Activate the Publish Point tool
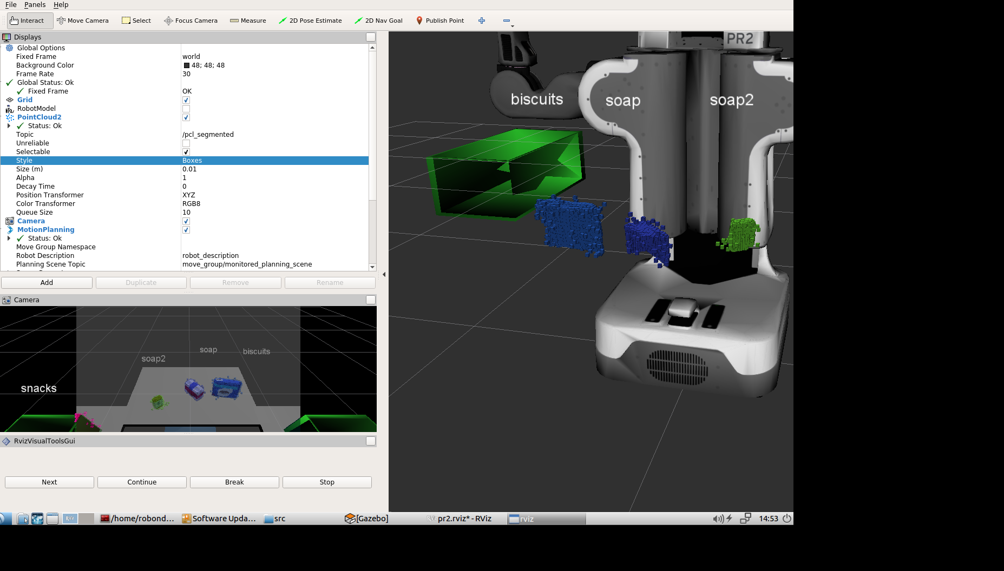This screenshot has height=571, width=1004. 439,21
